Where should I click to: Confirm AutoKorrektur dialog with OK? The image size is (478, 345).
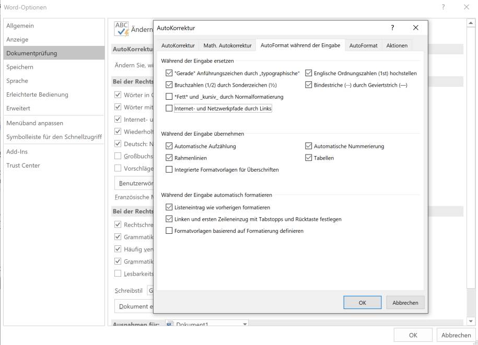tap(362, 302)
